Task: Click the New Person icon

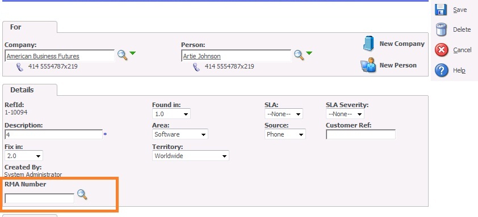Action: click(368, 65)
